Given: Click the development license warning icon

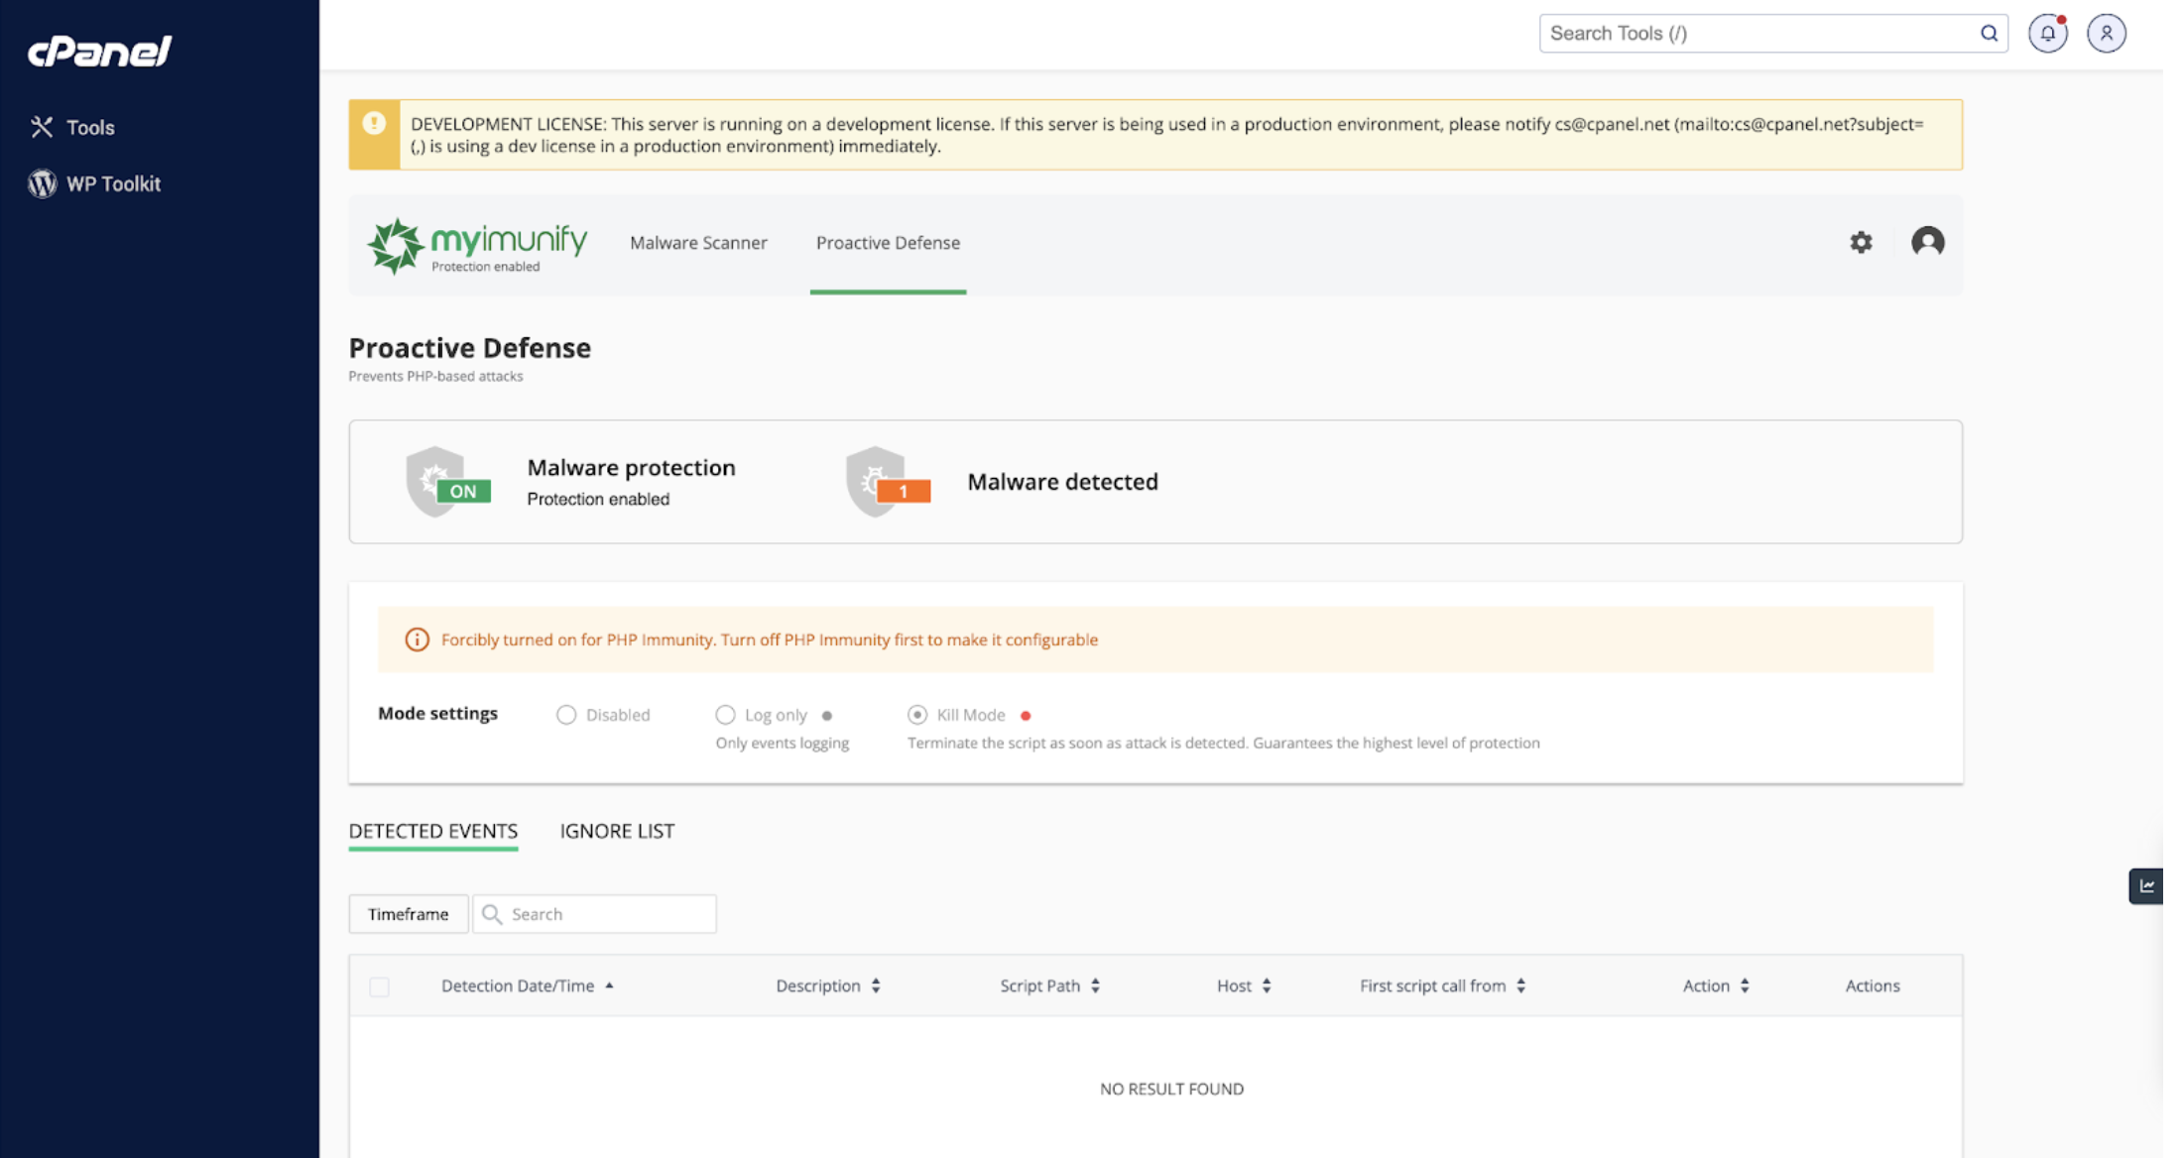Looking at the screenshot, I should [x=374, y=123].
